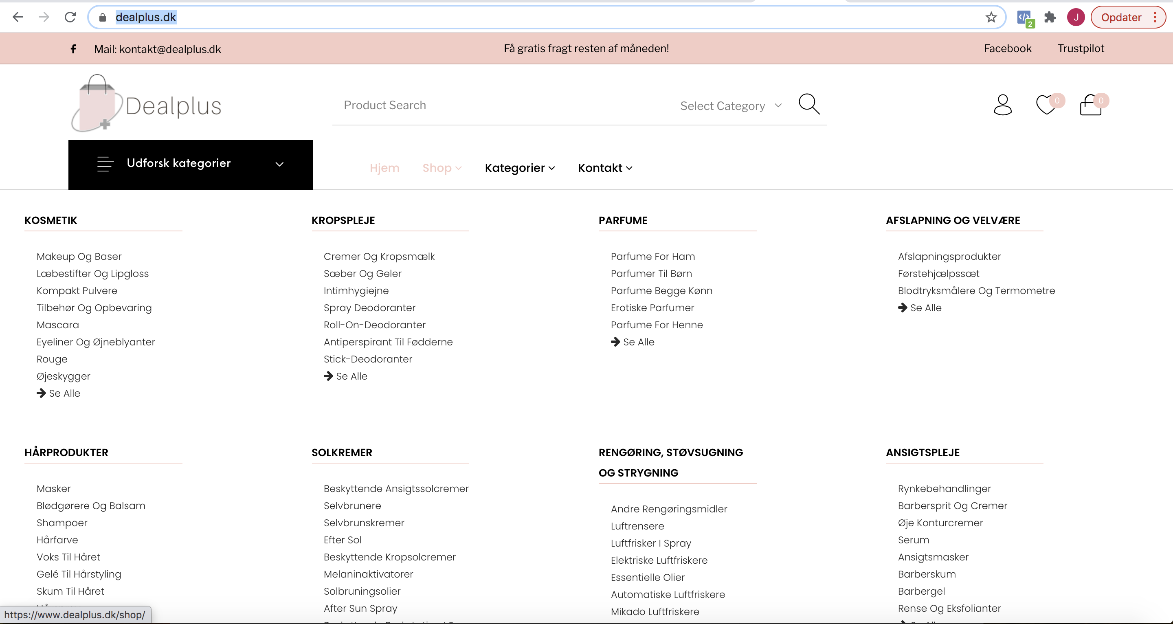Open the wishlist heart icon
Viewport: 1173px width, 624px height.
[1046, 105]
